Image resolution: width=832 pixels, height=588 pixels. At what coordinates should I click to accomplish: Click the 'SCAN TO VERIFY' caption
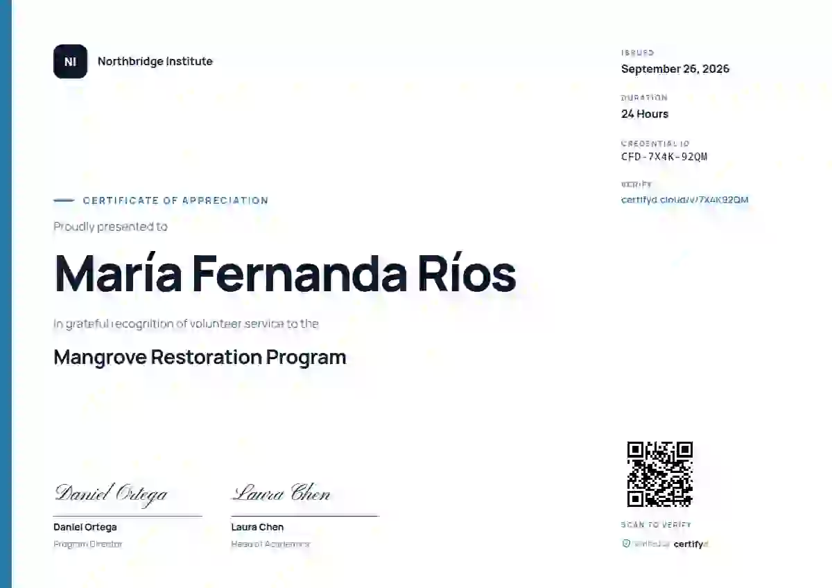(656, 525)
